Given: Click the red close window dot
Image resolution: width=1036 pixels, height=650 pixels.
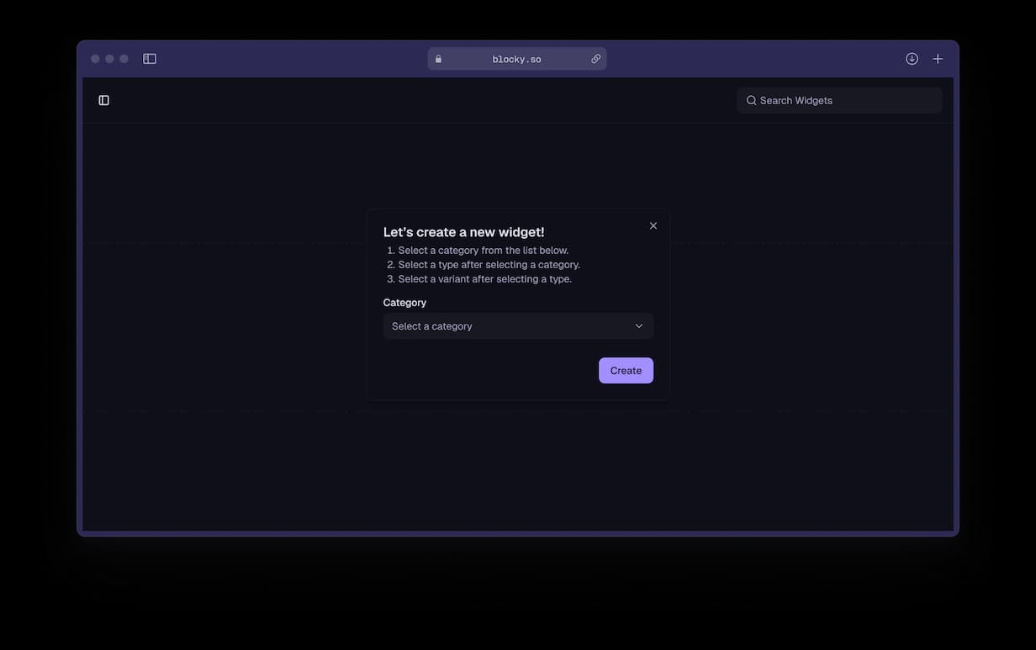Looking at the screenshot, I should [95, 59].
